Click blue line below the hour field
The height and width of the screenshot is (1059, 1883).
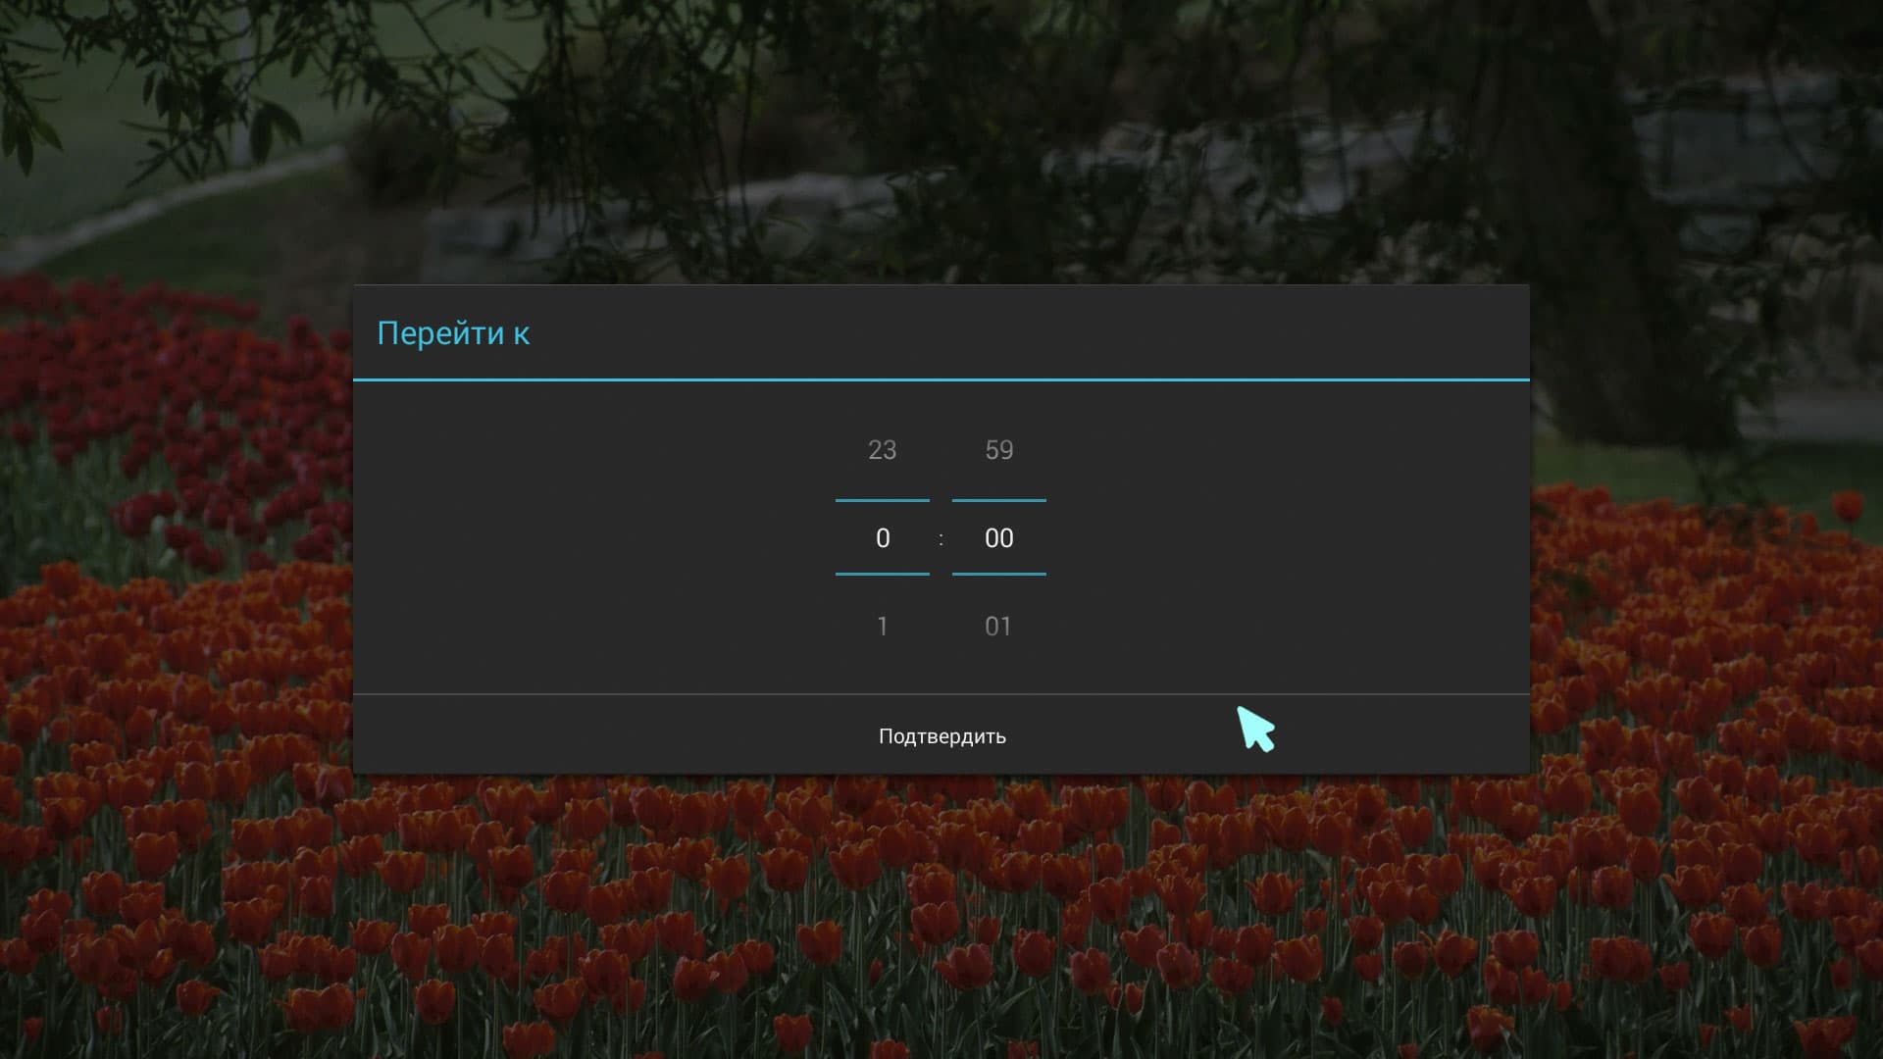point(882,574)
